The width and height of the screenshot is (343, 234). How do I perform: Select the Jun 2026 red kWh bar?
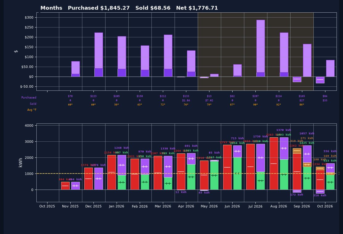click(x=227, y=167)
